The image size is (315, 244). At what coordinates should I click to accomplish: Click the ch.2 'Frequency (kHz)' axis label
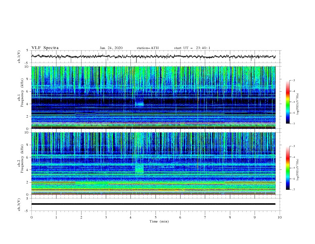pyautogui.click(x=22, y=159)
